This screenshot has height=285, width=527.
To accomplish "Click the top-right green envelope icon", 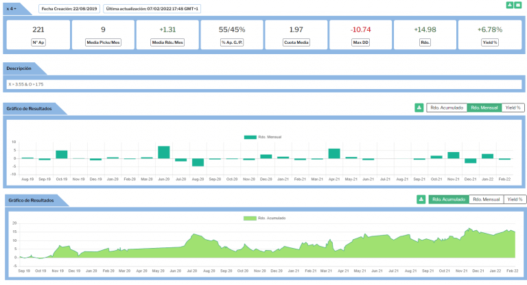I will click(517, 5).
